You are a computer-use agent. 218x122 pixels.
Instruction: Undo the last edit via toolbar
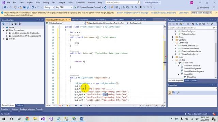point(33,7)
